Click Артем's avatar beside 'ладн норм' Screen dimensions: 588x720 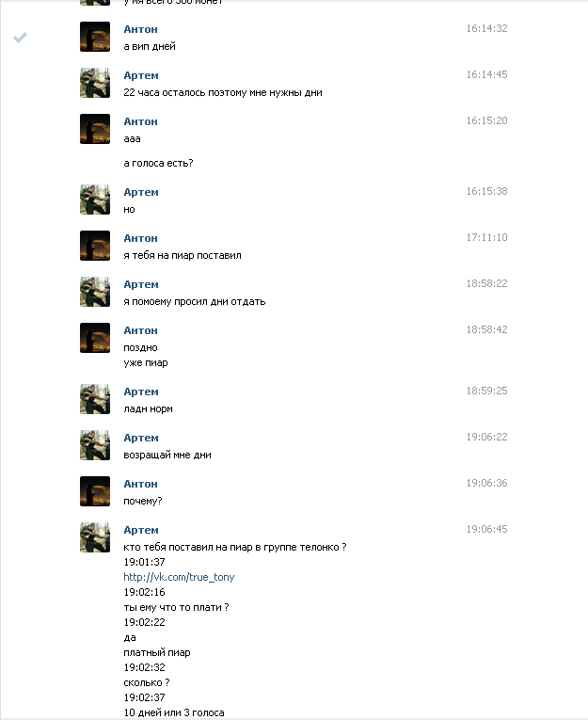(x=95, y=399)
